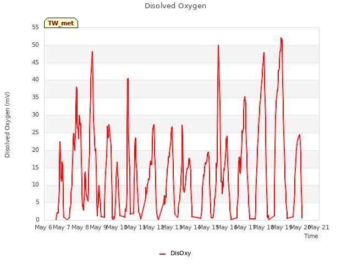Click the May 6 x-axis label

coord(43,227)
